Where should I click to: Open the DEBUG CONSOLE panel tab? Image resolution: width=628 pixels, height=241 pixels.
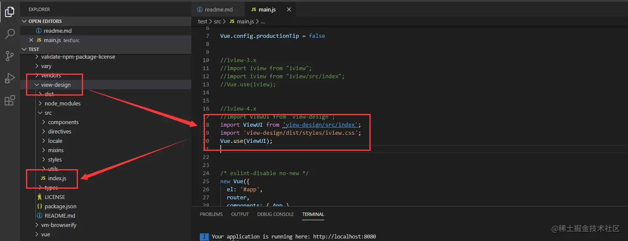click(x=275, y=214)
